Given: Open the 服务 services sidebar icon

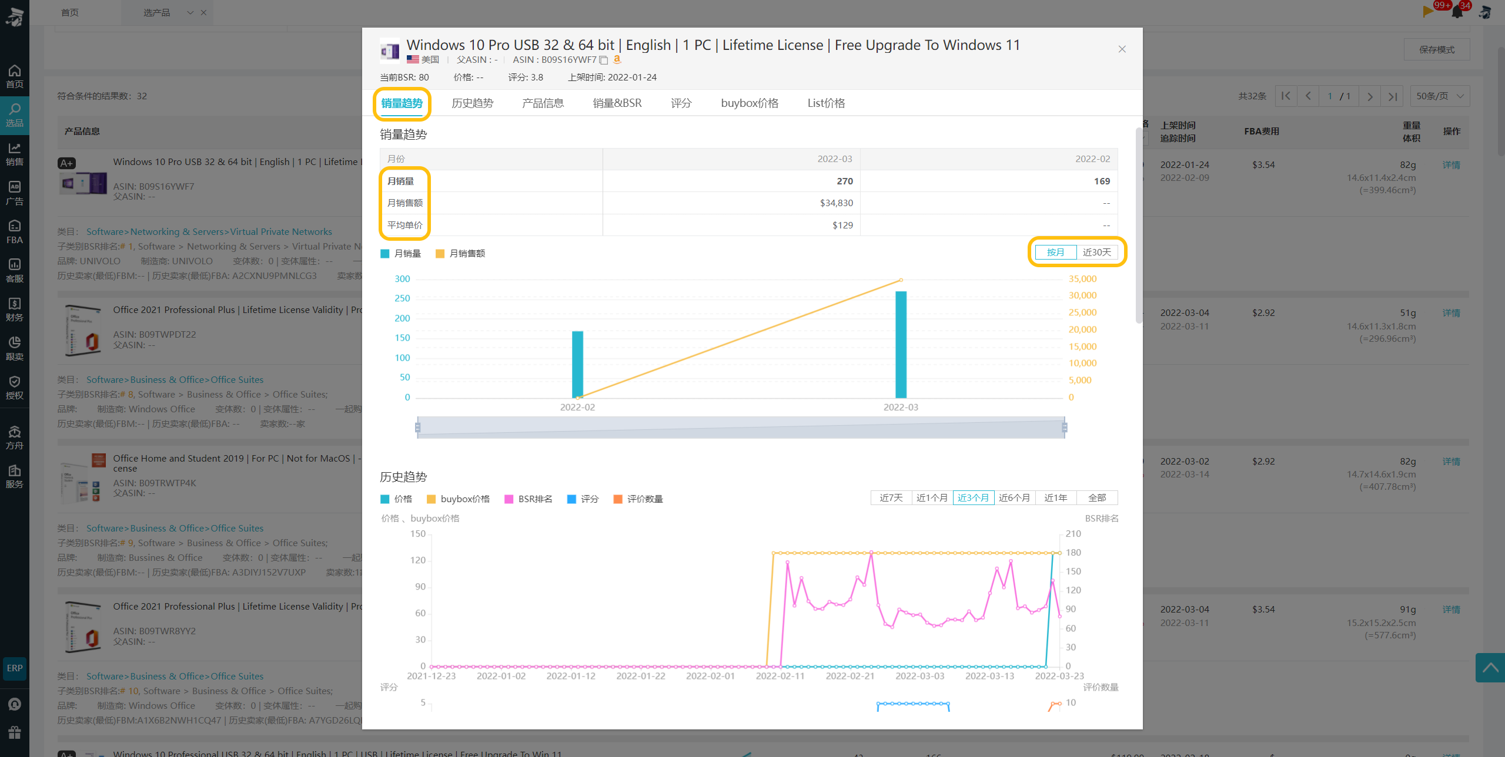Looking at the screenshot, I should click(x=15, y=477).
